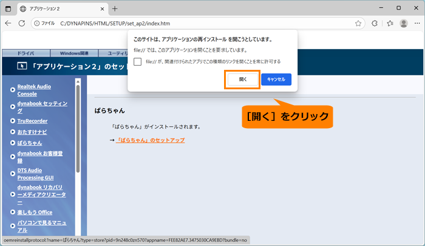This screenshot has width=425, height=246.
Task: Open the tab actions menu icon
Action: pos(8,9)
